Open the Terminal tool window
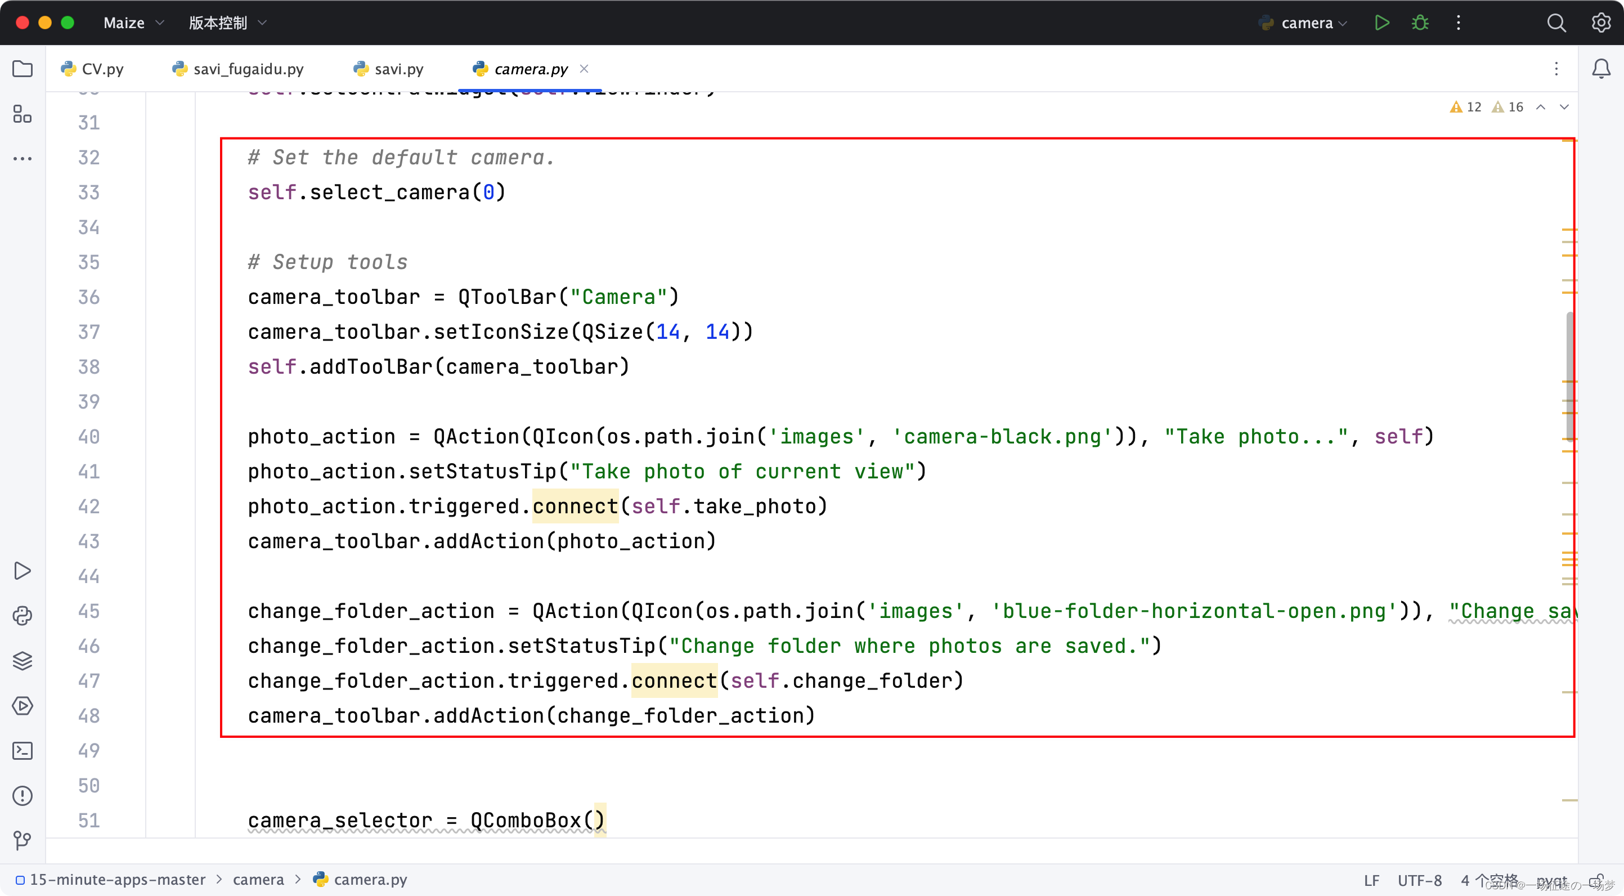The image size is (1624, 896). click(x=23, y=750)
